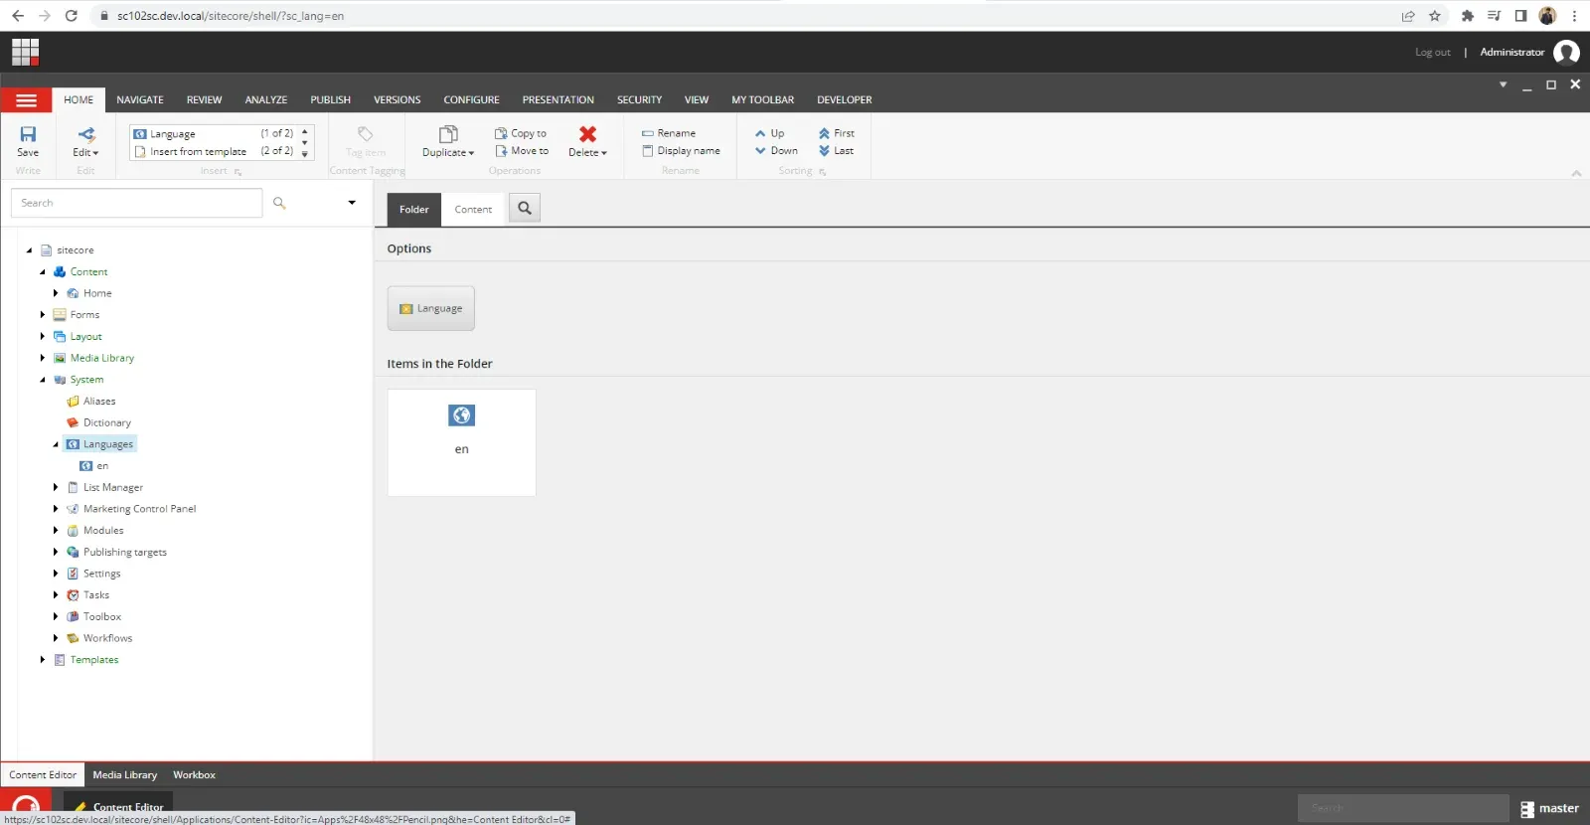The image size is (1590, 825).
Task: Click the tree search magnifier icon
Action: click(x=279, y=203)
